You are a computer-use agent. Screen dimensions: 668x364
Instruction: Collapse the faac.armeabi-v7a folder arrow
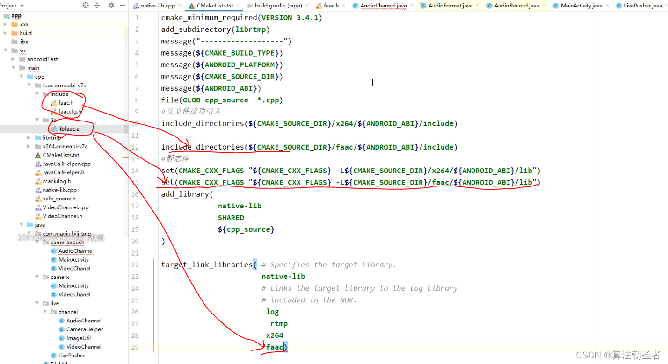(29, 85)
